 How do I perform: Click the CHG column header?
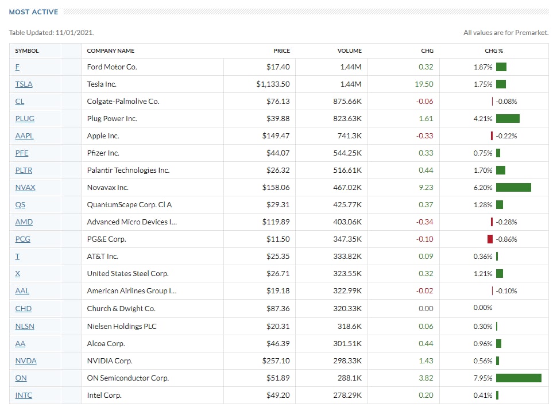(x=427, y=51)
